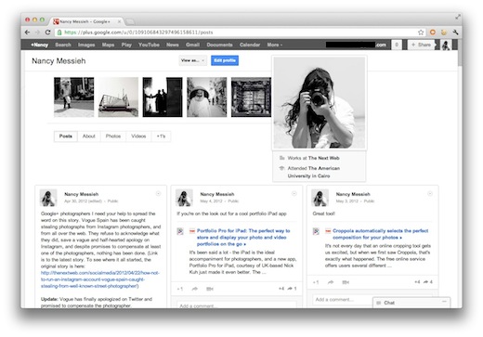
Task: View +4 count on the Croppola post
Action: tap(417, 282)
